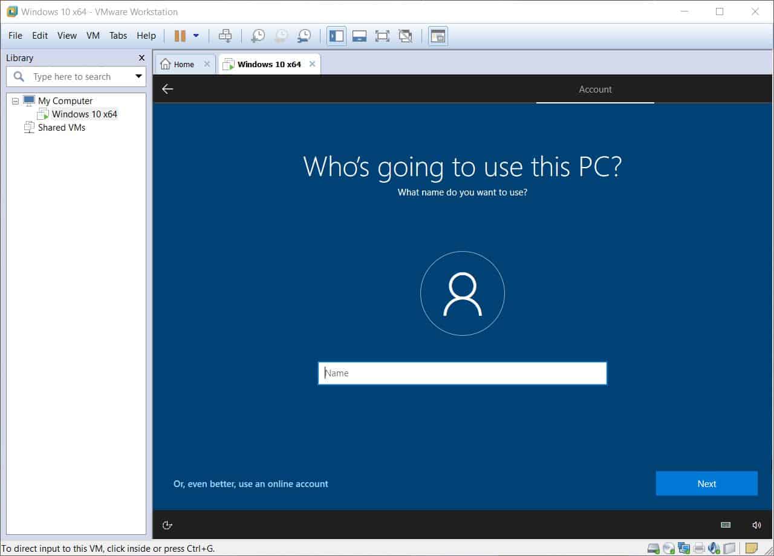
Task: Close the Windows 10 x64 tab
Action: [313, 64]
